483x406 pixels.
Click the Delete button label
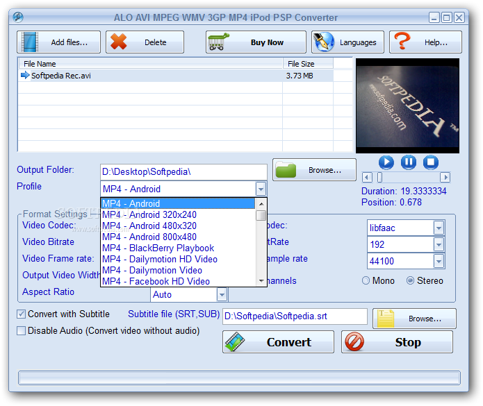(x=155, y=42)
